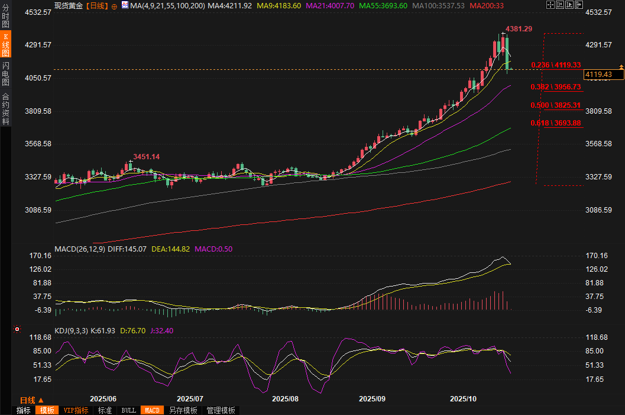Screen dimensions: 625x415
Task: Click the orange alert icon above price 4119.43
Action: pos(620,66)
